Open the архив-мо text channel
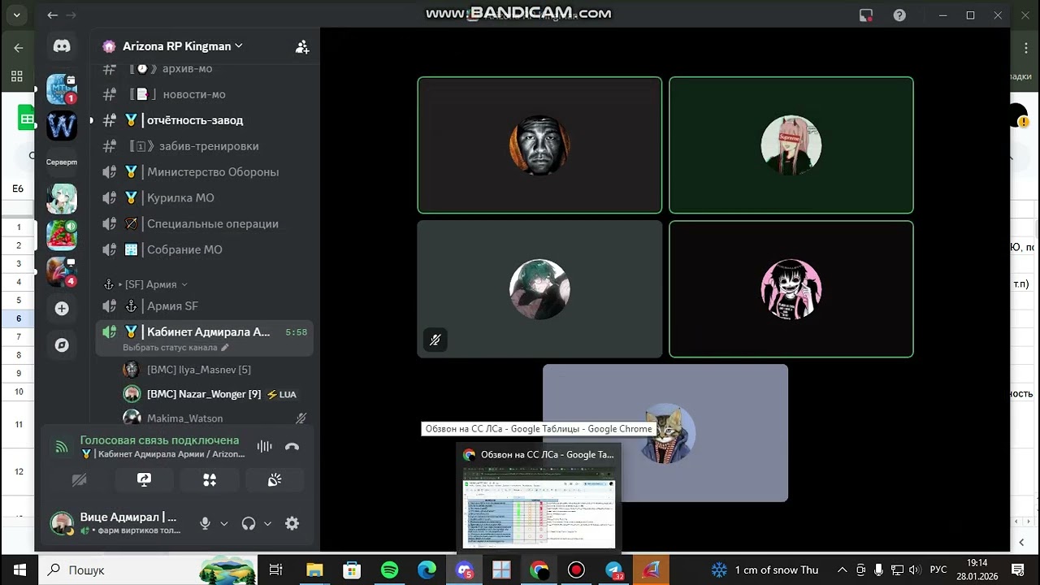Screen dimensions: 1040x585 pyautogui.click(x=204, y=68)
